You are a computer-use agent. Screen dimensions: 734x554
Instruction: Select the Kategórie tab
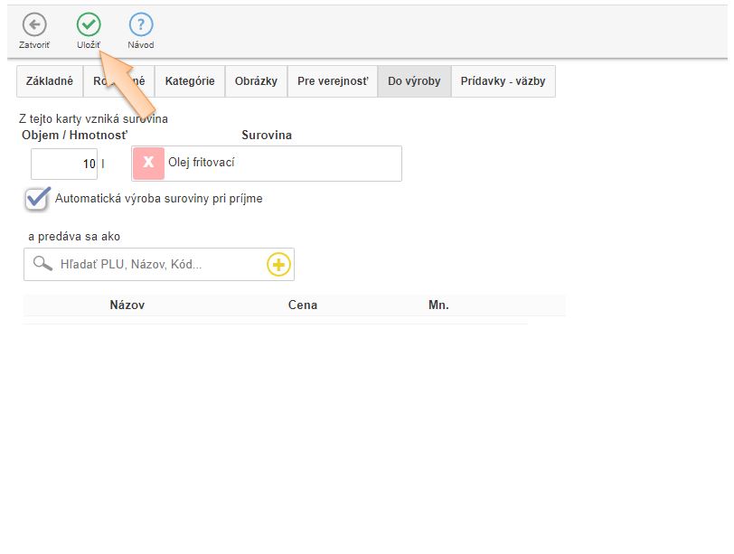pos(190,81)
